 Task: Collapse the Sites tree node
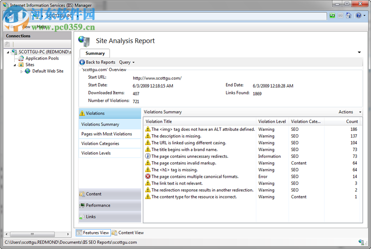point(15,65)
